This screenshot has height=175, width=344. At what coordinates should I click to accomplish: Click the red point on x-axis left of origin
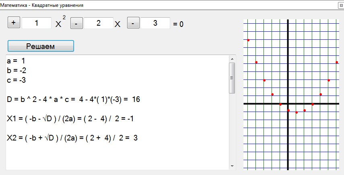tap(280, 104)
